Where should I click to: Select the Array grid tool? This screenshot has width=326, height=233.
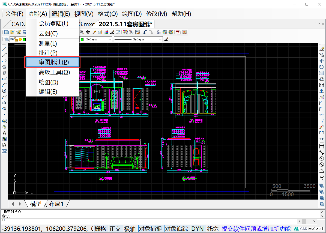pyautogui.click(x=322, y=85)
